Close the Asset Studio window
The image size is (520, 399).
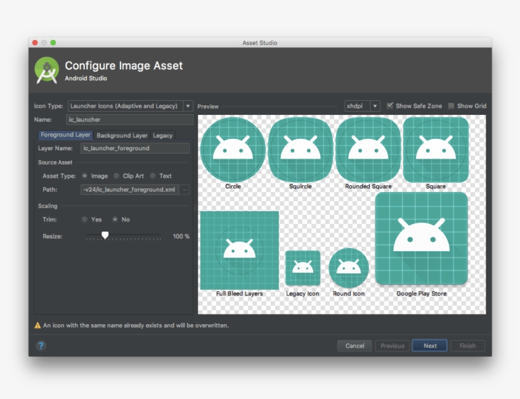[35, 43]
